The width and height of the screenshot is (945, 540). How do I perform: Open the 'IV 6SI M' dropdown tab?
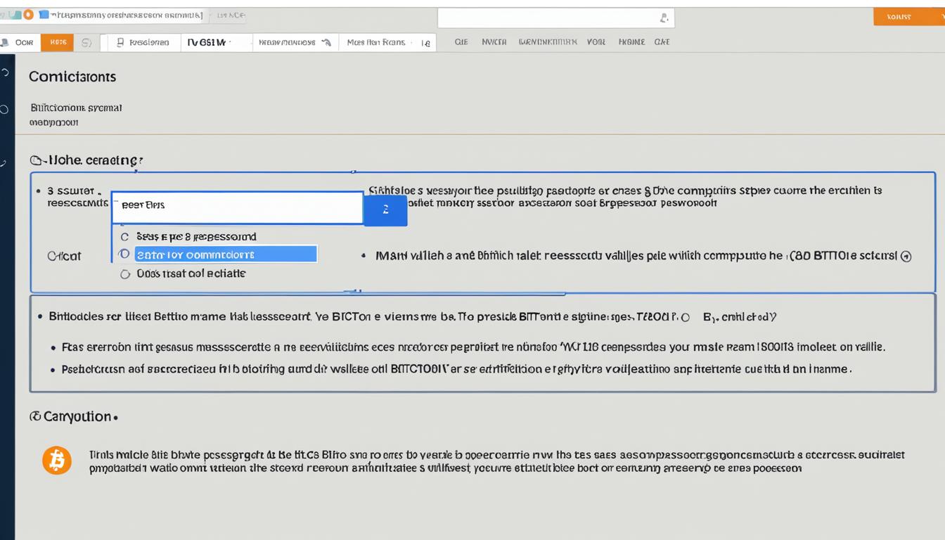(214, 42)
